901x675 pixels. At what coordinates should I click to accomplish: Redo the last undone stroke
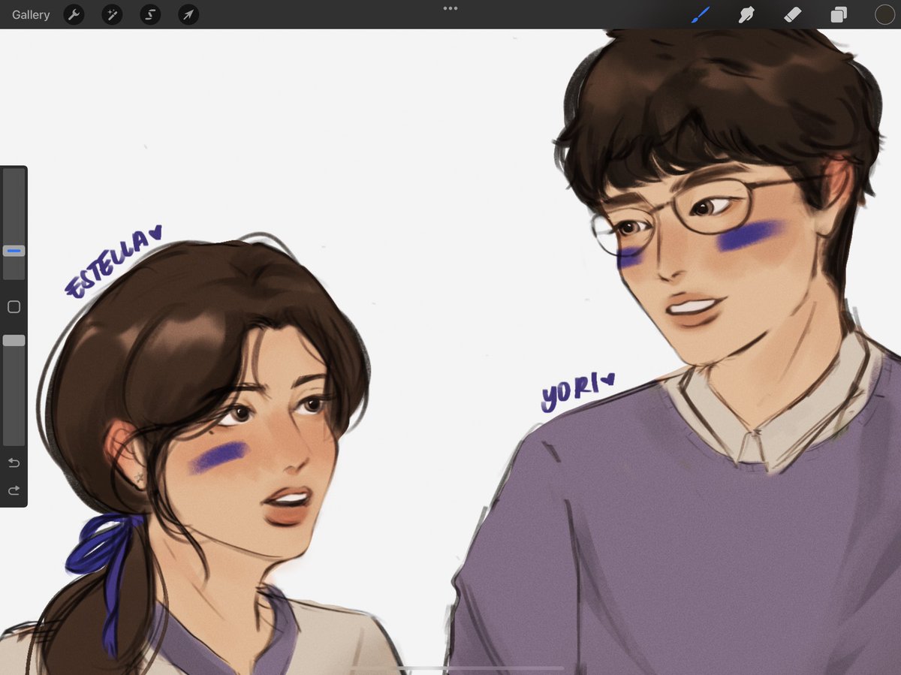pos(14,491)
